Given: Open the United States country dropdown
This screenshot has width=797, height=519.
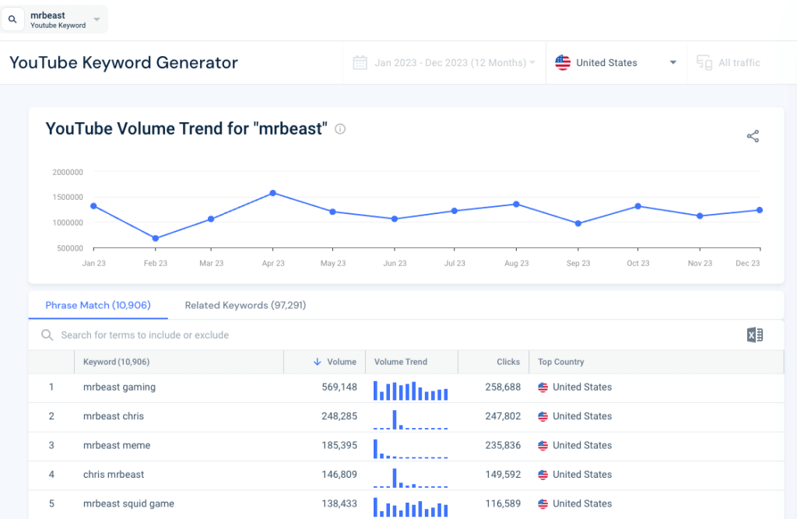Looking at the screenshot, I should (616, 62).
